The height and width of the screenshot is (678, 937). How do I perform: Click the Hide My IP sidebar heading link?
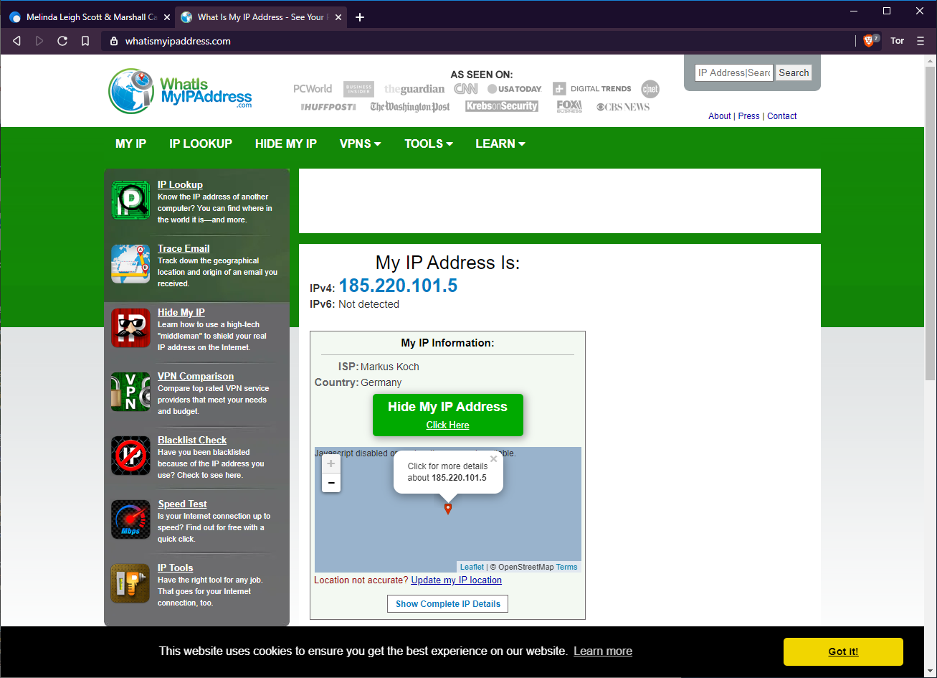point(181,312)
